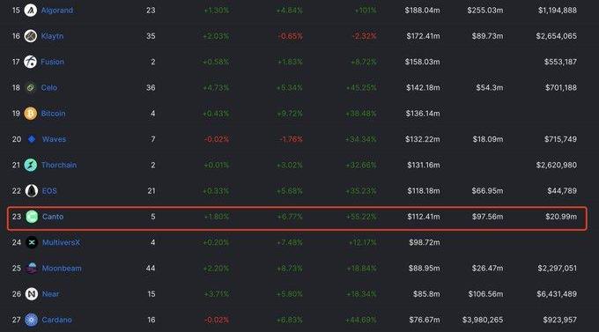
Task: Click the Cardano logo icon
Action: [x=32, y=320]
